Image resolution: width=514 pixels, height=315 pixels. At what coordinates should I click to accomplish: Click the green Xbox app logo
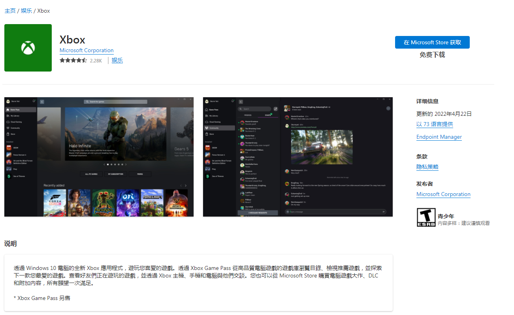(x=28, y=48)
